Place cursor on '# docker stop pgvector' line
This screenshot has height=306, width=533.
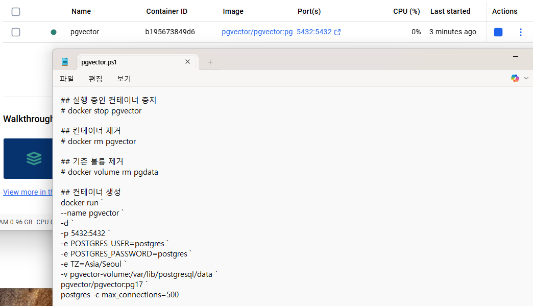[x=101, y=111]
